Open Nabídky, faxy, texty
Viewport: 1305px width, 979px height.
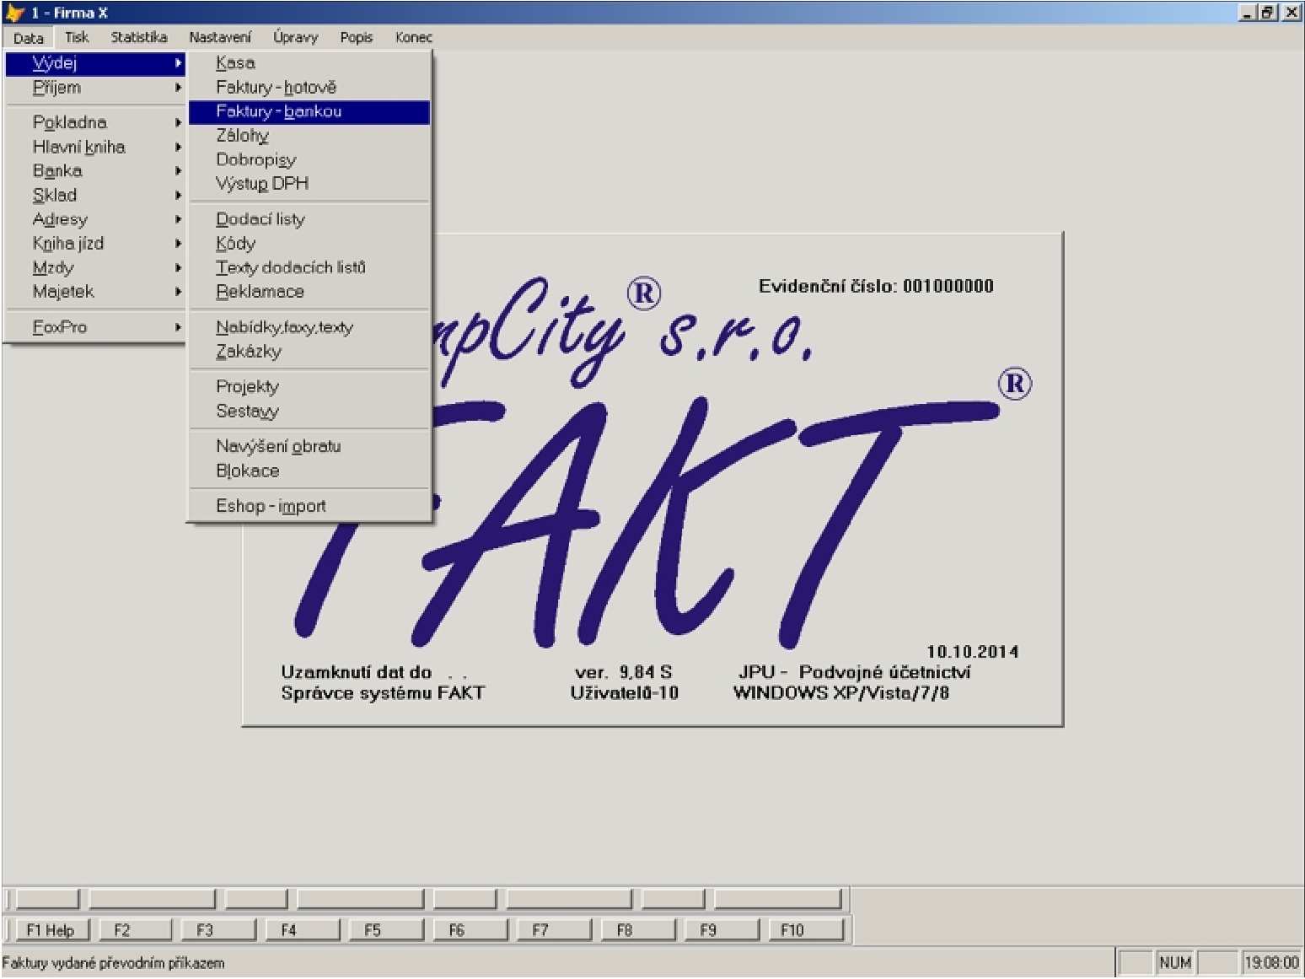[309, 327]
